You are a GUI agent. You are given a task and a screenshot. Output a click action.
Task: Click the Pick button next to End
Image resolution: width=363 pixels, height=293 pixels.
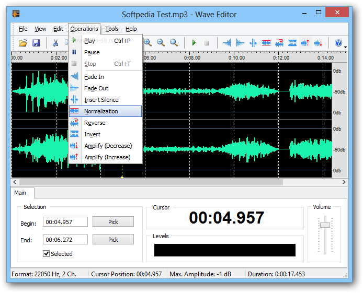113,240
